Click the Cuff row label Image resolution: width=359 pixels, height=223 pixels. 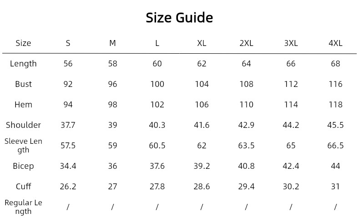23,187
